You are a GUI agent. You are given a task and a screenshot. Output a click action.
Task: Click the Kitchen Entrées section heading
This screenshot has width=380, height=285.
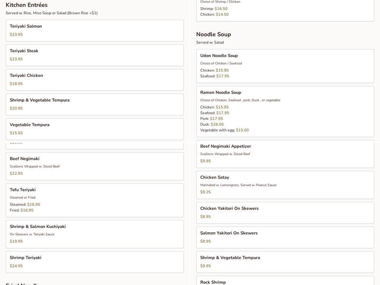point(27,5)
